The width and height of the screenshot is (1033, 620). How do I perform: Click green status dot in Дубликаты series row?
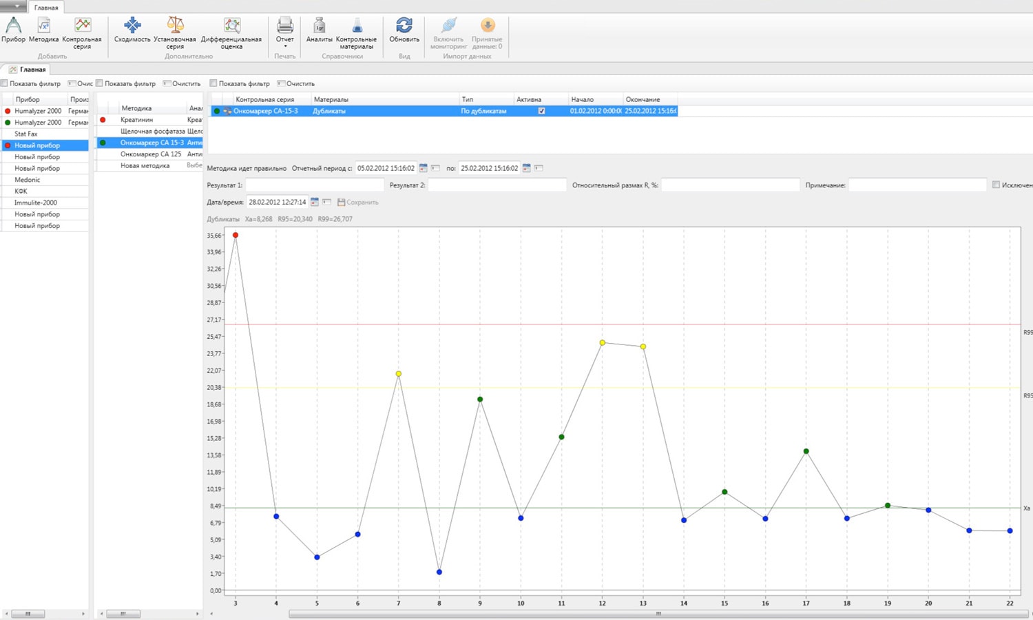click(217, 111)
